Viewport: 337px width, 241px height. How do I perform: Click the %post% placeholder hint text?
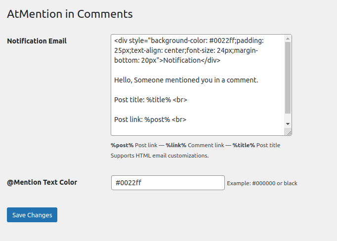[122, 145]
